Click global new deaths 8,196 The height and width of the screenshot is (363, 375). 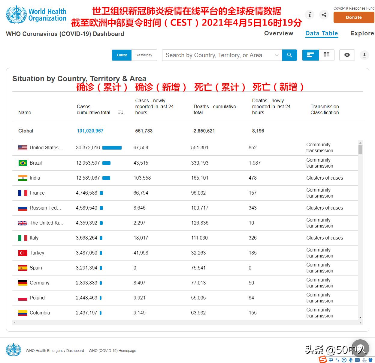click(258, 131)
